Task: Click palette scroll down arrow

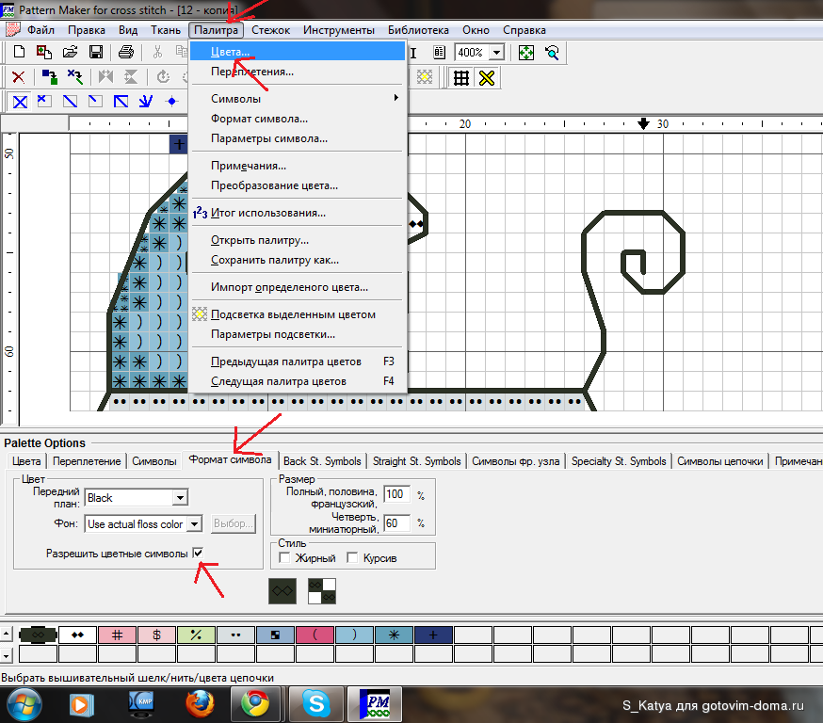Action: [6, 655]
